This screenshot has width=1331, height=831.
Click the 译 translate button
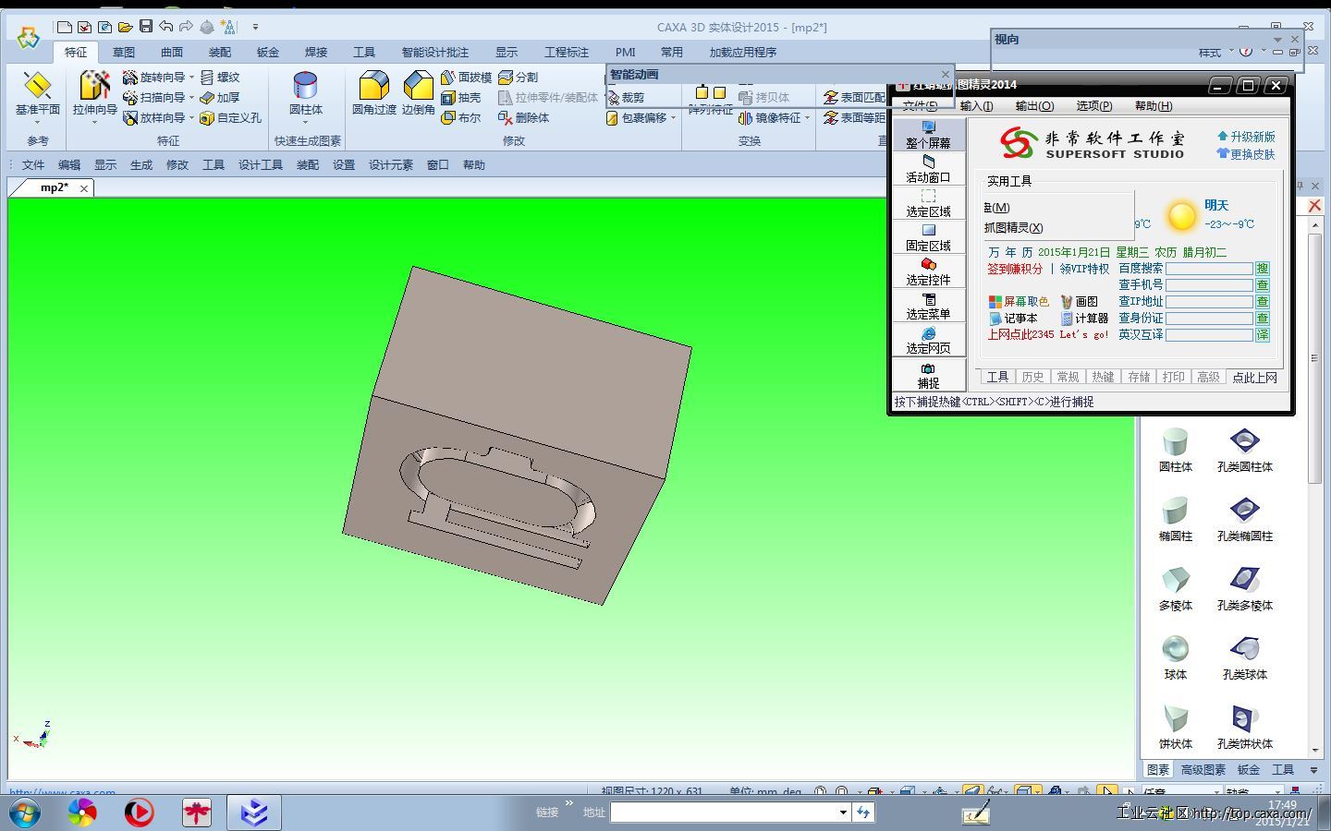pyautogui.click(x=1262, y=335)
